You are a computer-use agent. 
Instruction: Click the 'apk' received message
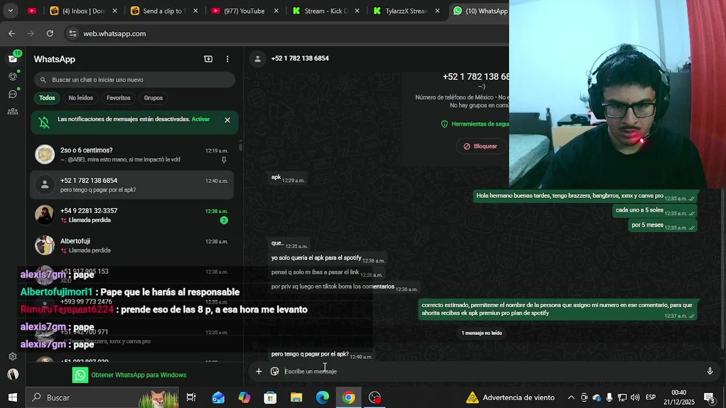[288, 178]
